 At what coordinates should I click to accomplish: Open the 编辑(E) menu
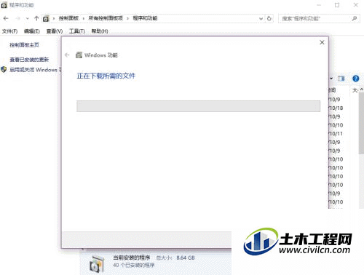coord(32,31)
